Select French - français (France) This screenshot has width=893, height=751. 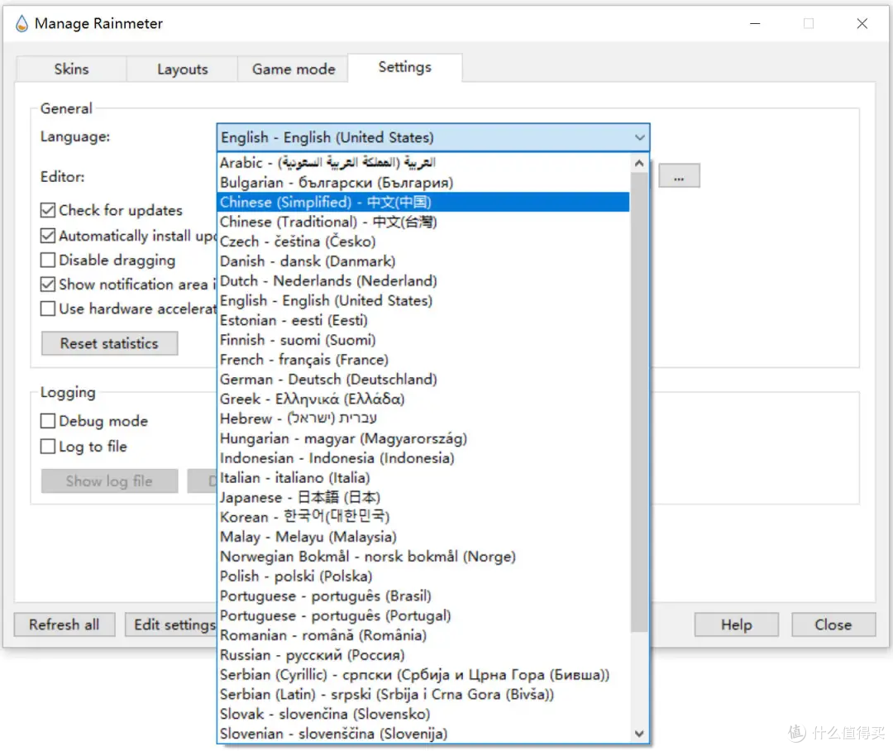(x=423, y=360)
